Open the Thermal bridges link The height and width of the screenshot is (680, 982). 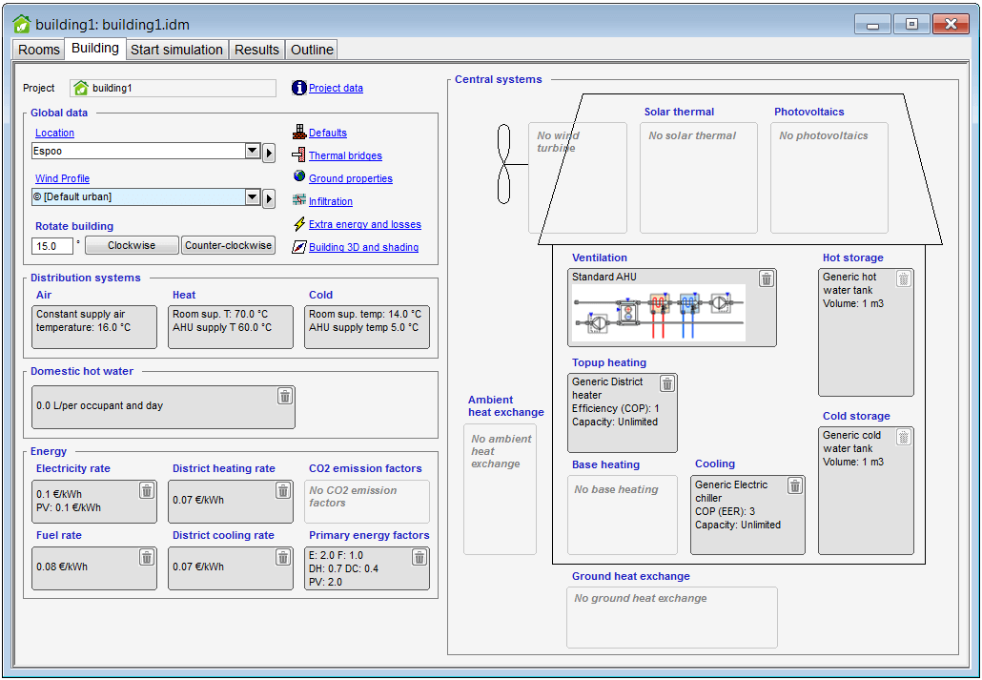(x=345, y=155)
